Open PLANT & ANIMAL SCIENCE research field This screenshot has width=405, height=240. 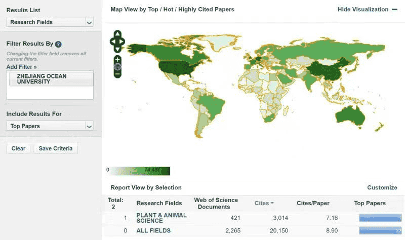[161, 218]
